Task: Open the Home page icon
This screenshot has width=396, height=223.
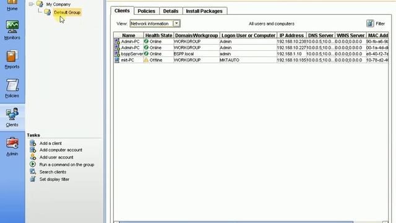Action: [x=12, y=2]
